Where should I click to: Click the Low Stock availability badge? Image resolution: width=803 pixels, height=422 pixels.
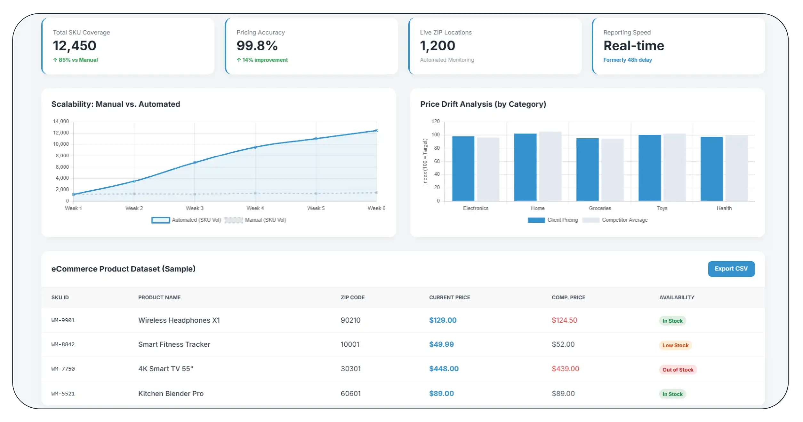pos(675,345)
